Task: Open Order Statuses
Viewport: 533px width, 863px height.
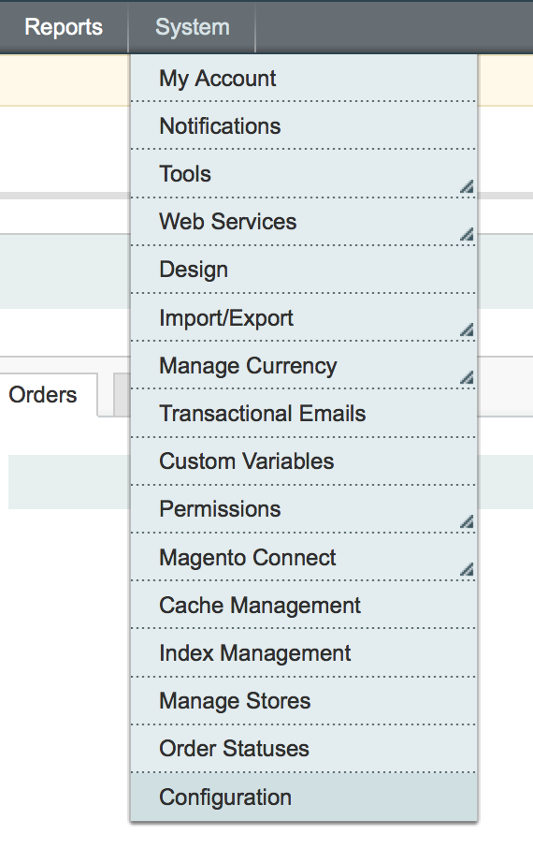Action: pos(304,749)
